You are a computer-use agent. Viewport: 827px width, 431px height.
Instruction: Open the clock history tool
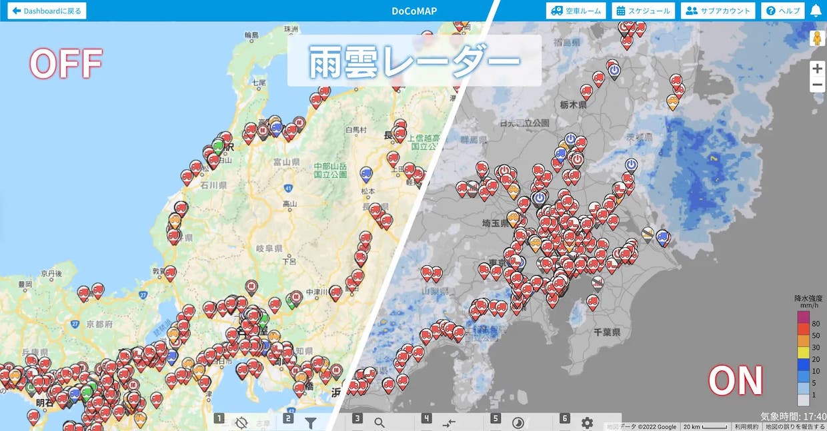coord(518,422)
